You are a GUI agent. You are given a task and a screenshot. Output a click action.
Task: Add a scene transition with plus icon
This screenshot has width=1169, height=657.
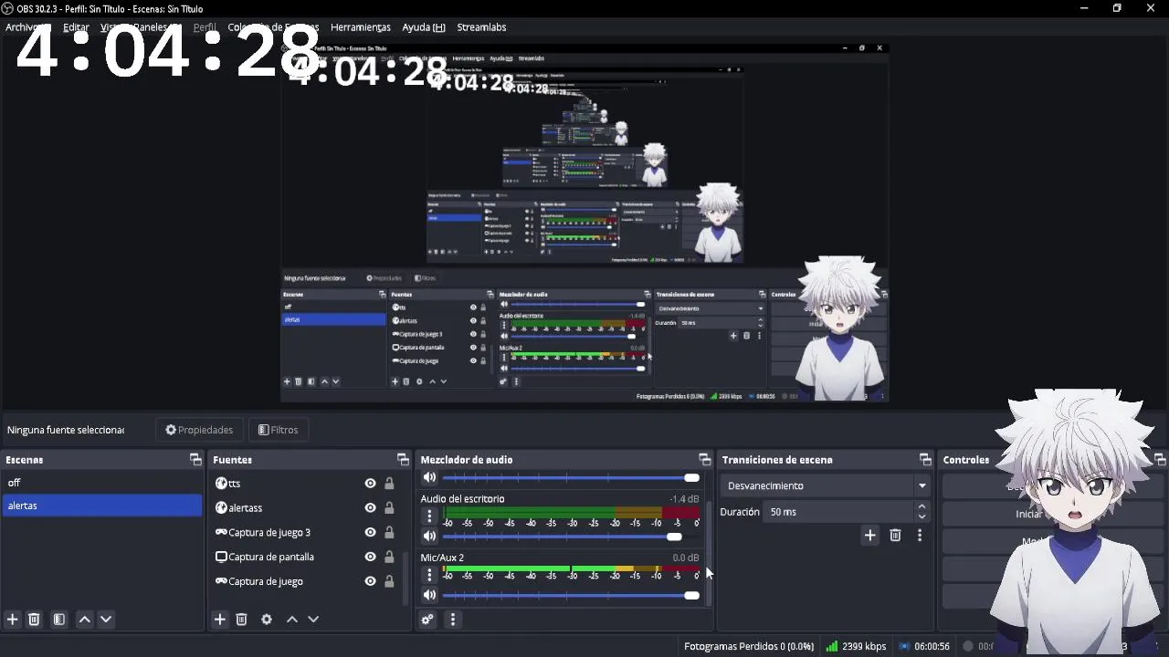coord(869,536)
